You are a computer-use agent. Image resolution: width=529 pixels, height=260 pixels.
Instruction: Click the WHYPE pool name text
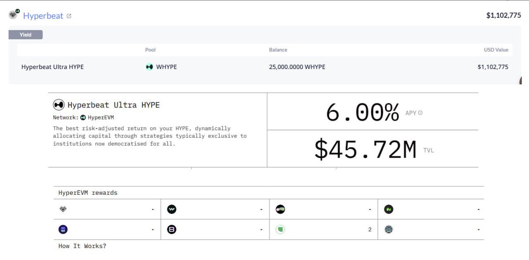click(x=167, y=67)
